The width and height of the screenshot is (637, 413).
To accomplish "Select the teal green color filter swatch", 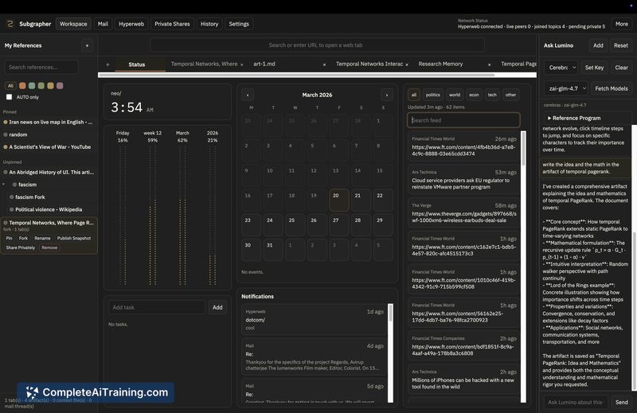I will click(x=32, y=86).
